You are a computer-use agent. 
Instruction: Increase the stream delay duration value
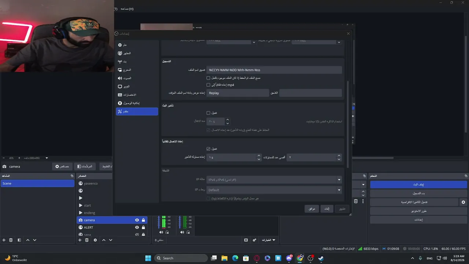[228, 120]
